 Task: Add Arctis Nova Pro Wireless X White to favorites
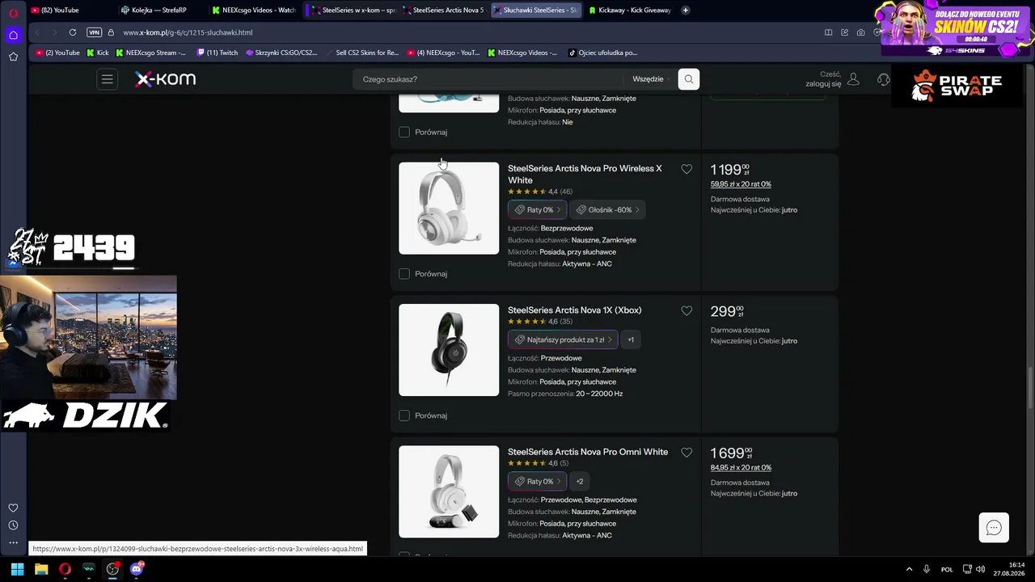pos(686,169)
